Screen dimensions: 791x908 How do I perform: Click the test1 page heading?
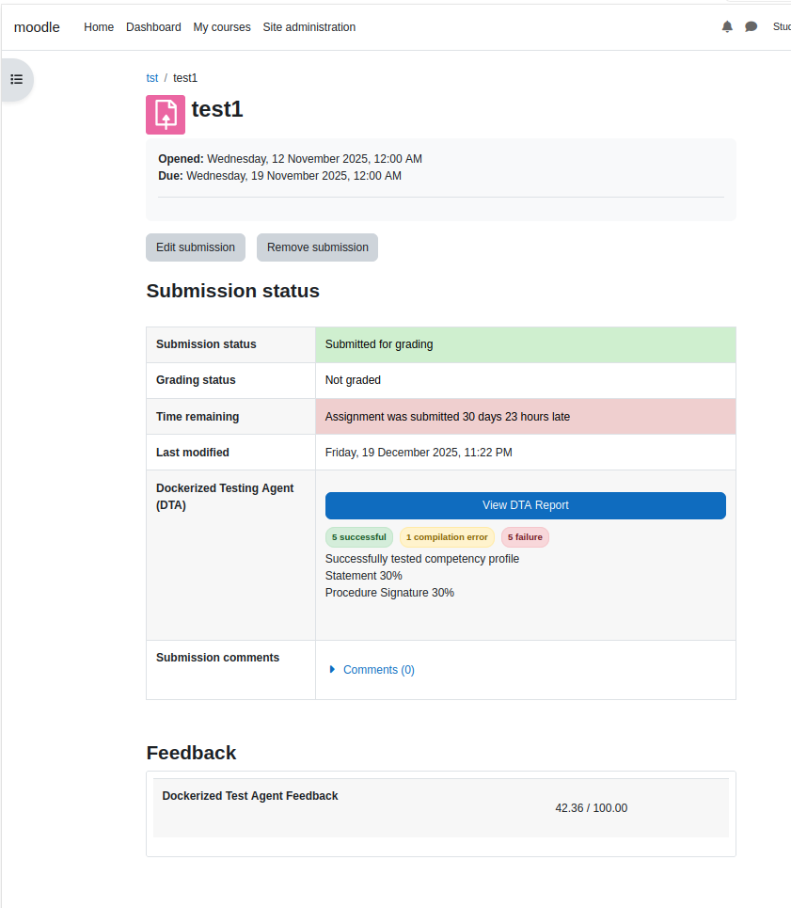click(x=217, y=109)
